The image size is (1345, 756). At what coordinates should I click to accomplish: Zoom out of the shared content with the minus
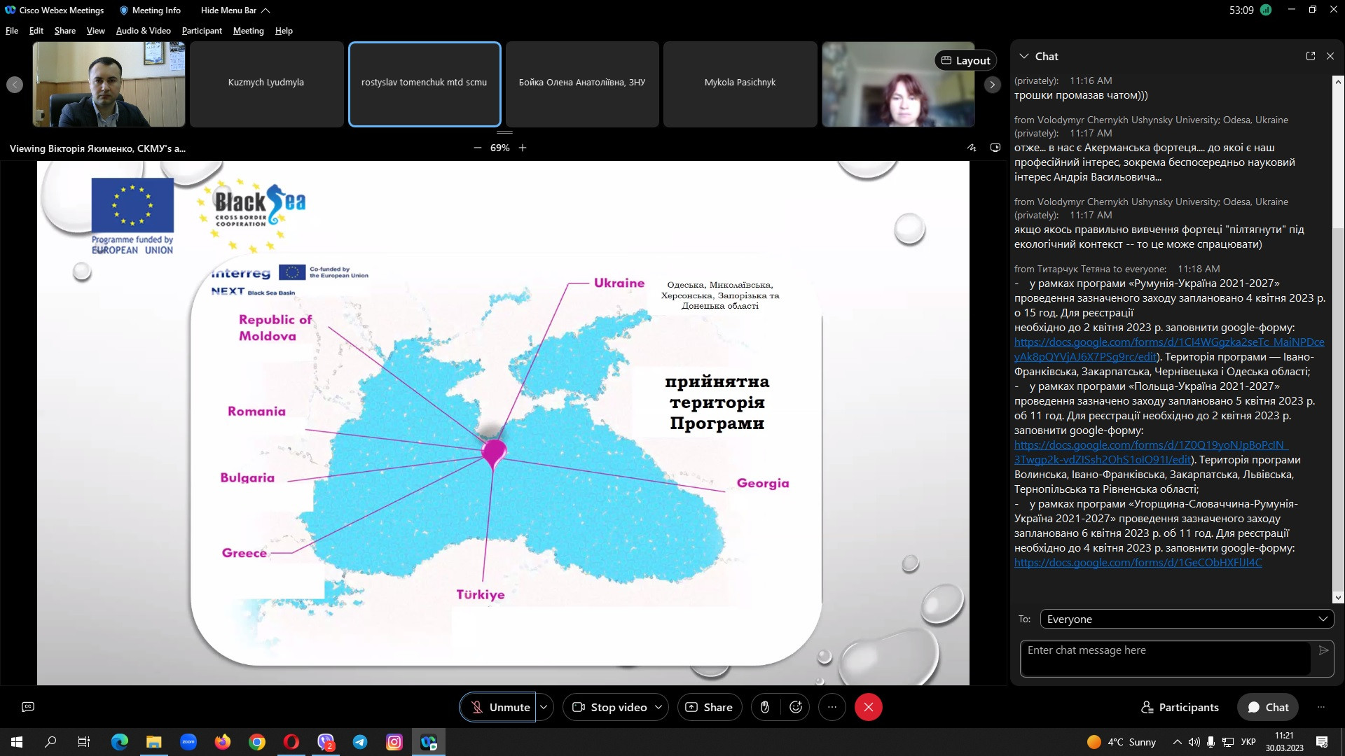click(x=478, y=148)
